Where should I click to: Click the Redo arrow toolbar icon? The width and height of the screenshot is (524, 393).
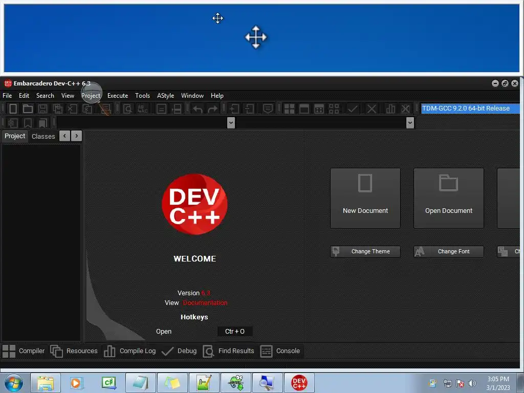point(212,108)
